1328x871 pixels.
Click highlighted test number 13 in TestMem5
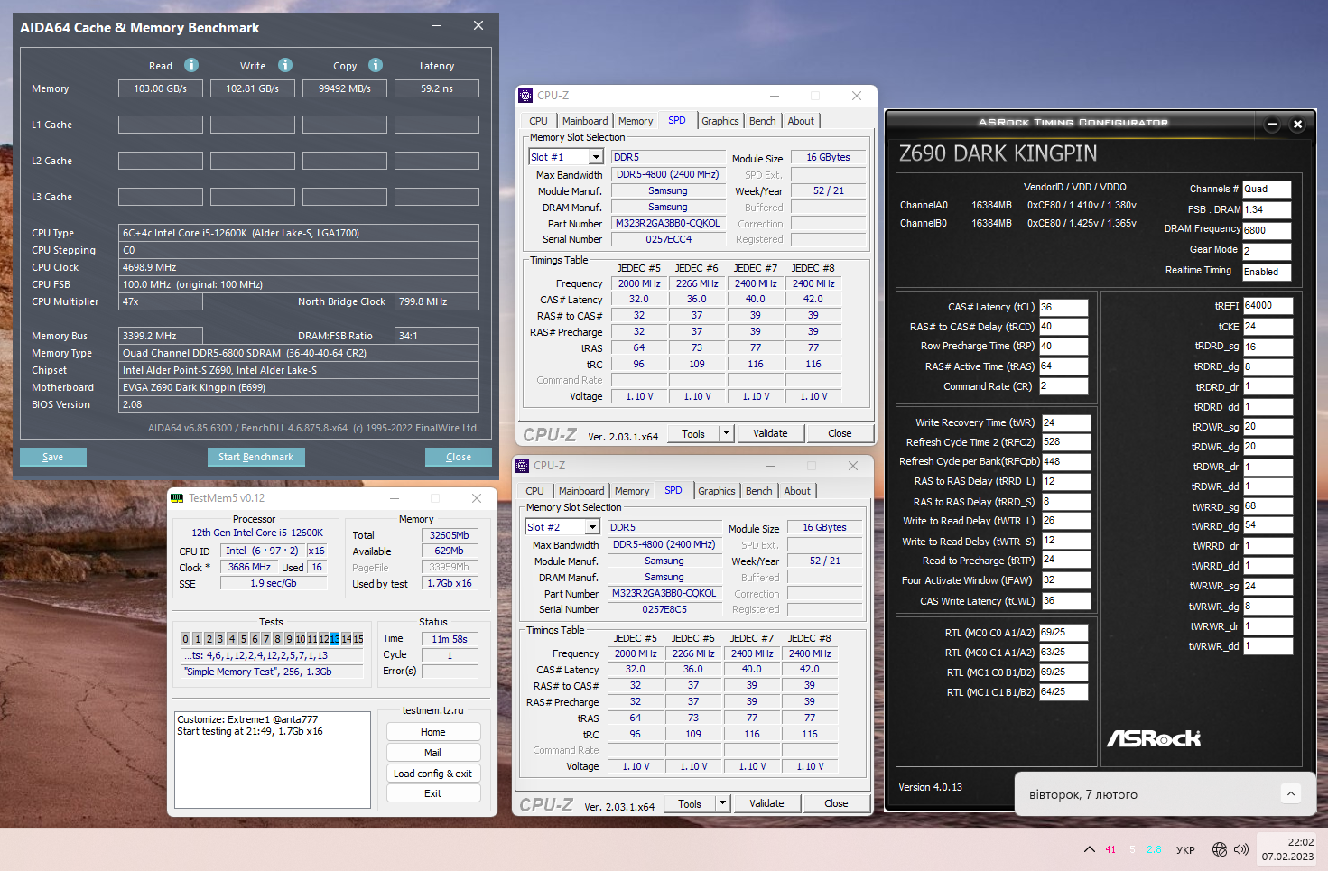[x=335, y=639]
